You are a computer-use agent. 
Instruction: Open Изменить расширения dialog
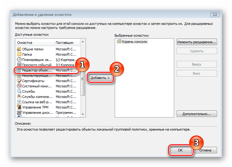[197, 42]
